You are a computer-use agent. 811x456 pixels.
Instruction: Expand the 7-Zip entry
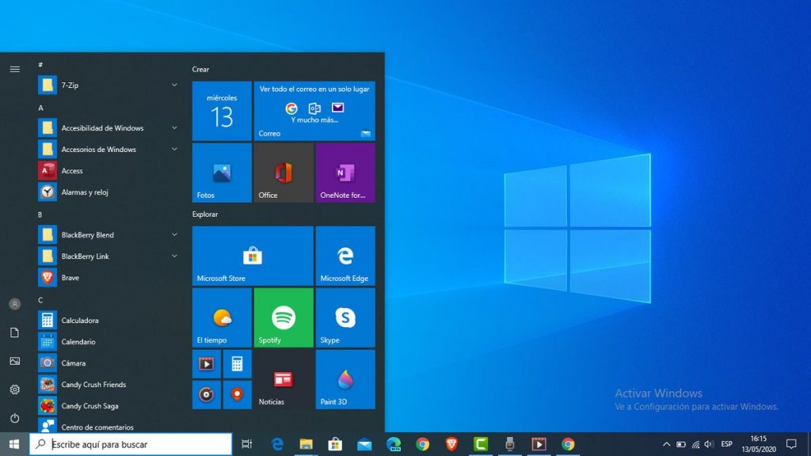(x=174, y=85)
